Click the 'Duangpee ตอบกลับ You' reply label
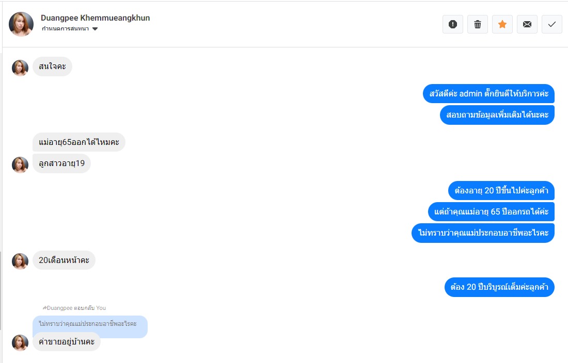 click(74, 308)
